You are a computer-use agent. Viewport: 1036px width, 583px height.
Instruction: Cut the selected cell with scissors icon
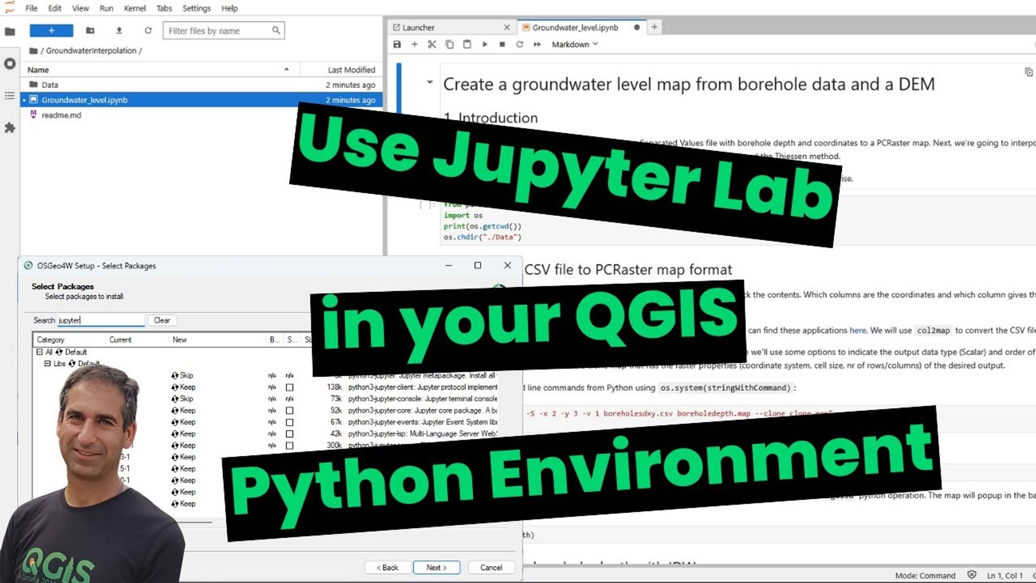432,44
